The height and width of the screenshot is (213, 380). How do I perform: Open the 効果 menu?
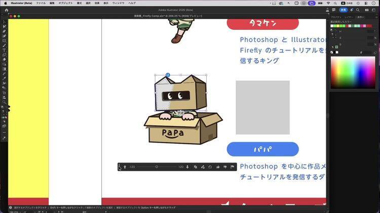pos(97,3)
